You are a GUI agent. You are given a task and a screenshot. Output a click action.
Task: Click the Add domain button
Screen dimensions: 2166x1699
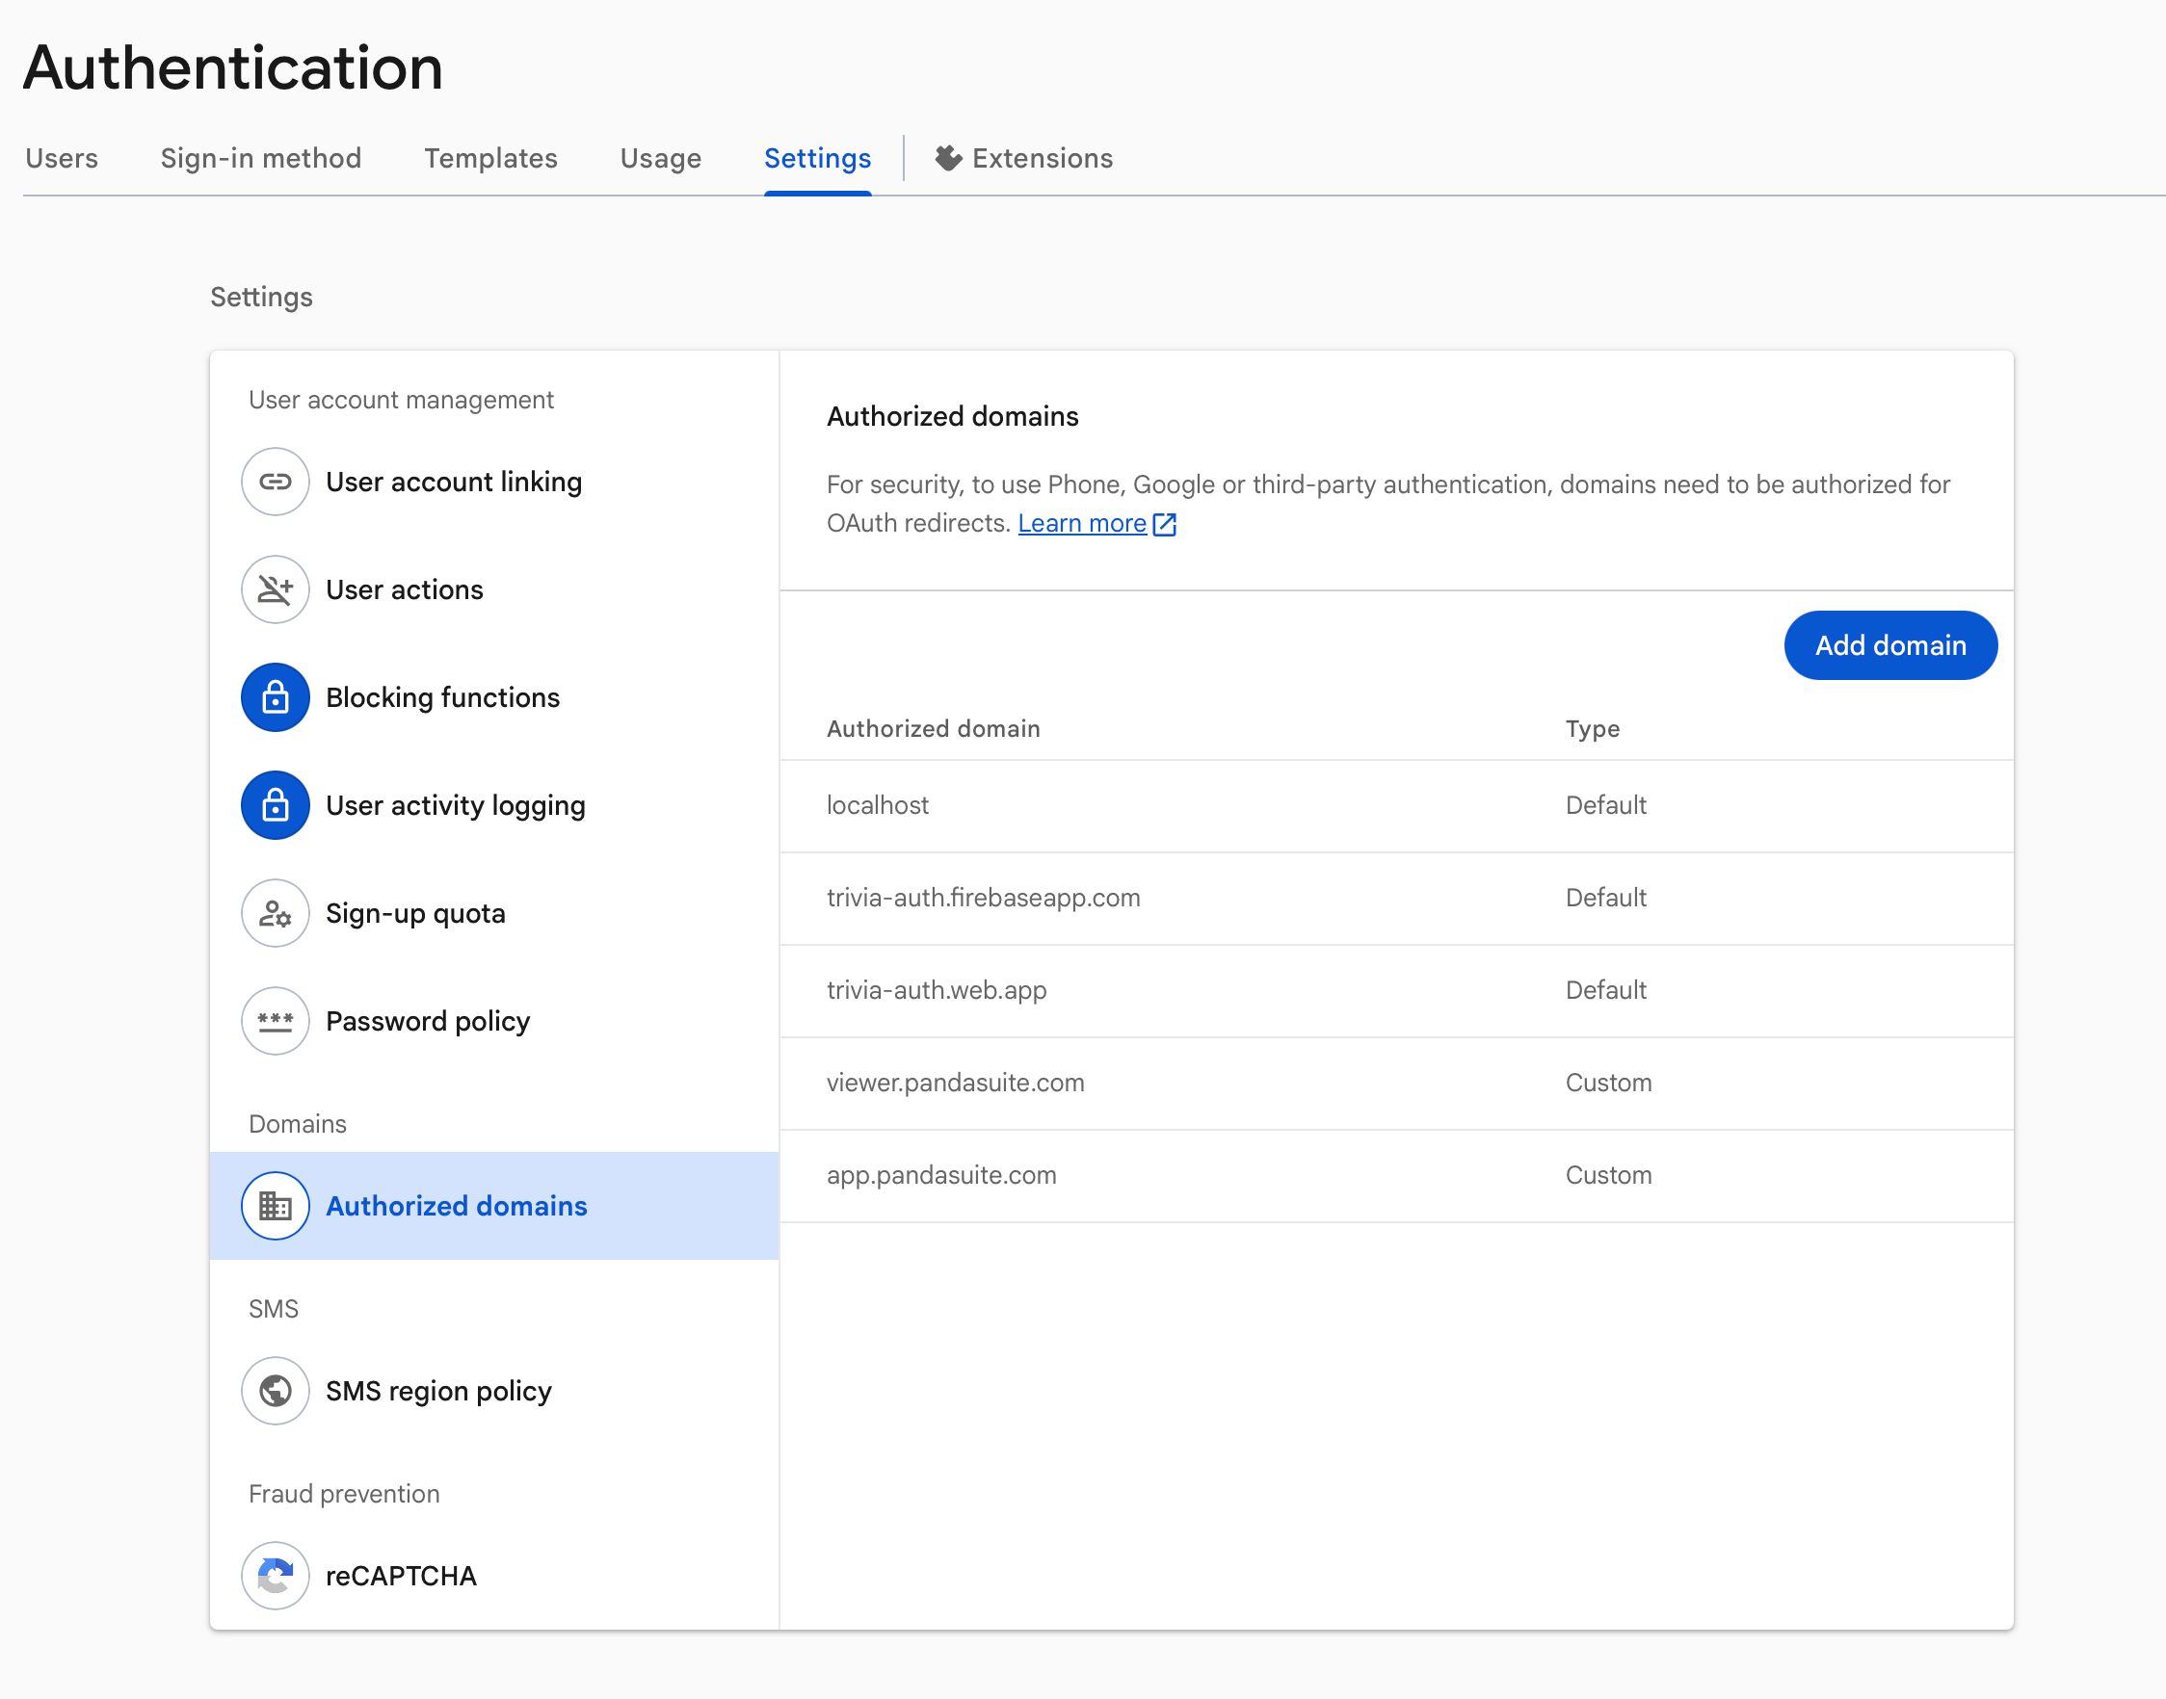(1889, 644)
